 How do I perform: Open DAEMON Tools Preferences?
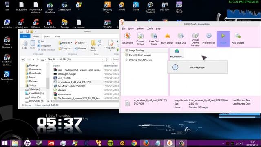[209, 38]
